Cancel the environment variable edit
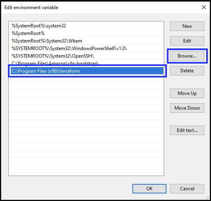The width and height of the screenshot is (211, 201). pyautogui.click(x=187, y=189)
